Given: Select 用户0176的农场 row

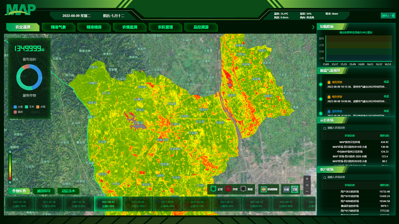Looking at the screenshot, I should tap(356, 211).
